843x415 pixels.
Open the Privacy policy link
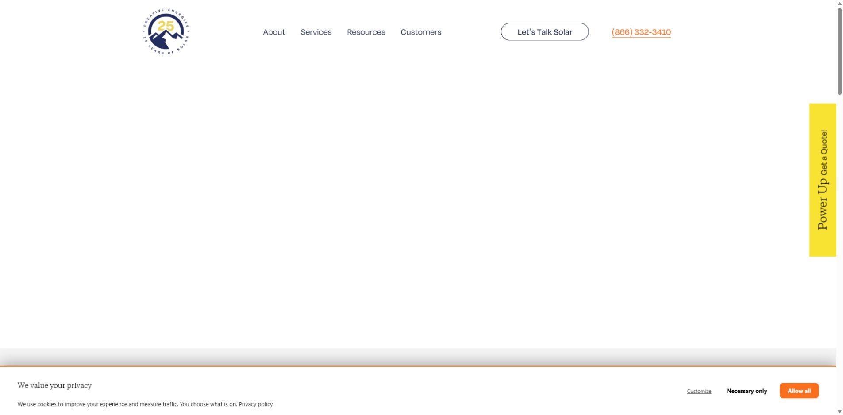(x=256, y=404)
